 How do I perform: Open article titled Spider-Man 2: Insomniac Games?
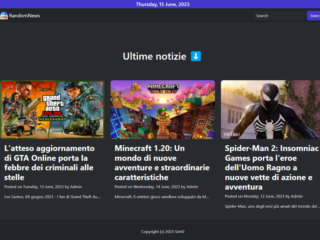pyautogui.click(x=272, y=168)
